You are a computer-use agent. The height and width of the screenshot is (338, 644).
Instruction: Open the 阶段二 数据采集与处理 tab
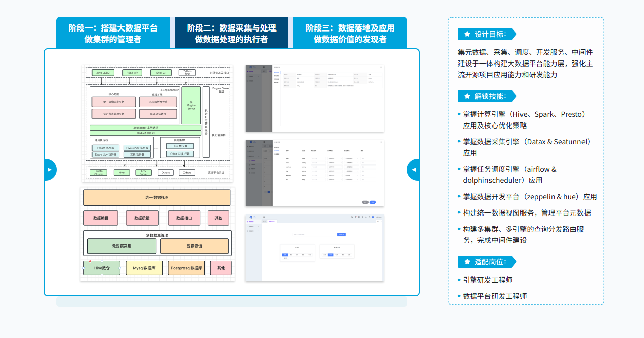coord(231,33)
